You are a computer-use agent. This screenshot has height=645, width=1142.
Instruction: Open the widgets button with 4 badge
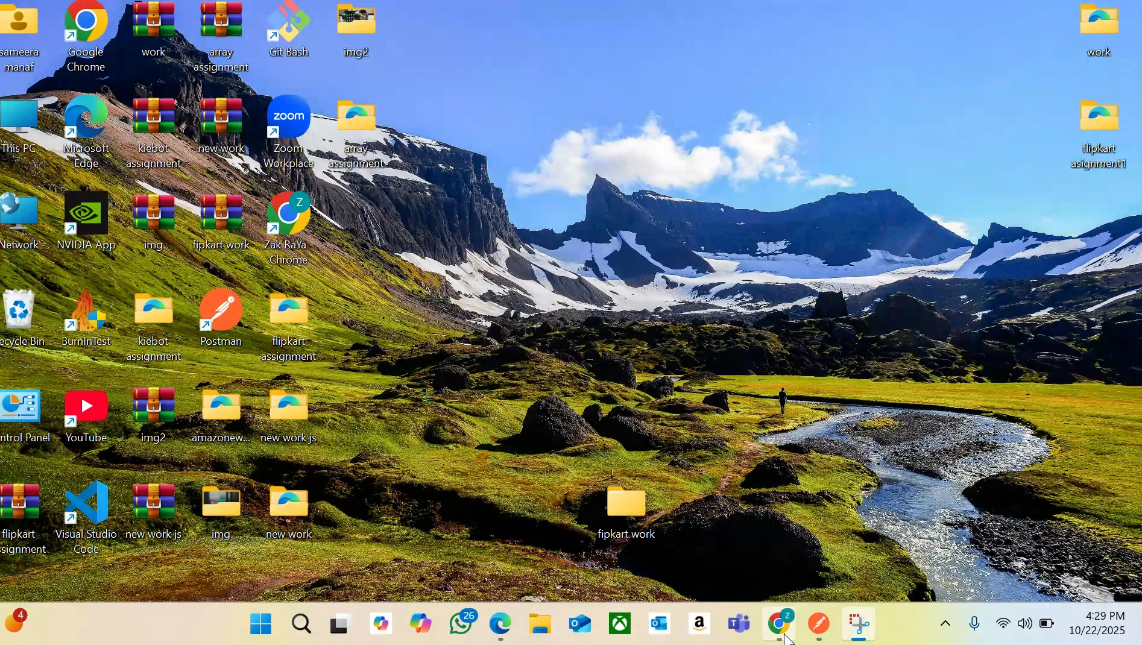pos(15,622)
